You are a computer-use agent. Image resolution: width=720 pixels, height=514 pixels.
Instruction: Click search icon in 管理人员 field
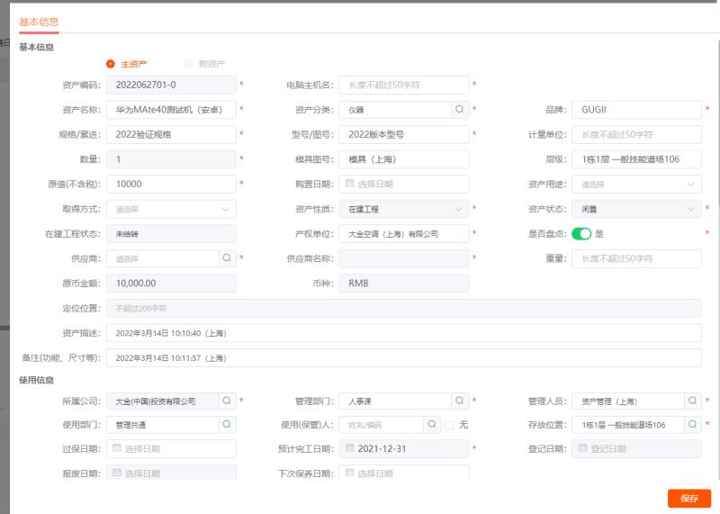[x=692, y=401]
